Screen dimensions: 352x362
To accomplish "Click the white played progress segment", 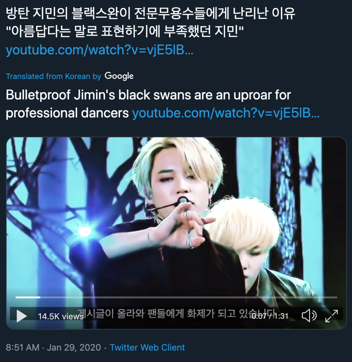I will (28, 297).
